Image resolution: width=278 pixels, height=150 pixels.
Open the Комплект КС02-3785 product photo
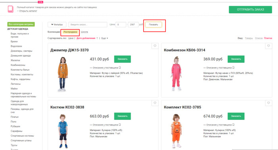tap(176, 131)
